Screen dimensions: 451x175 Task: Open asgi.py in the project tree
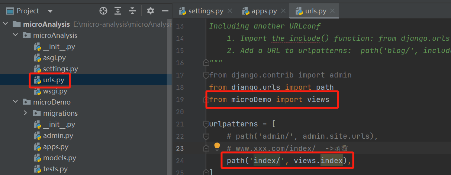[x=54, y=58]
